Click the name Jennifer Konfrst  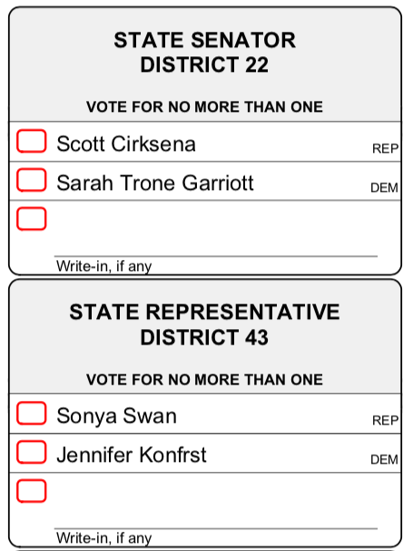[132, 455]
